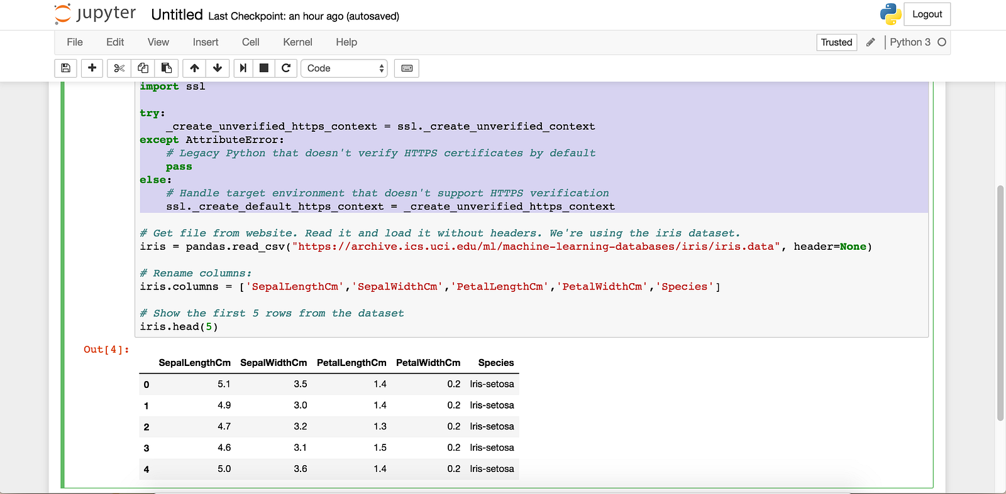Click the Untitled notebook name to rename
The height and width of the screenshot is (494, 1006).
177,15
